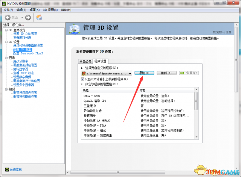This screenshot has height=177, width=241.
Task: Click the 设置 column header
Action: (x=166, y=91)
